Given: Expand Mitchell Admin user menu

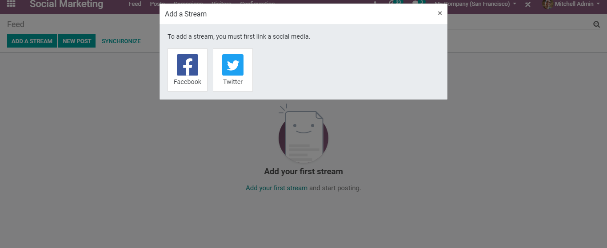Looking at the screenshot, I should pos(577,4).
